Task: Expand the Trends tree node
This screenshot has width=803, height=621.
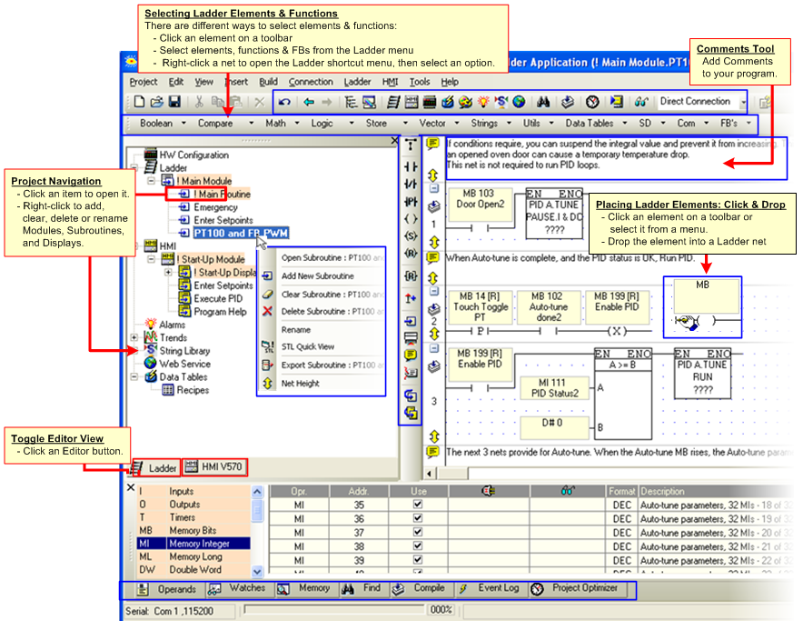Action: click(x=134, y=337)
